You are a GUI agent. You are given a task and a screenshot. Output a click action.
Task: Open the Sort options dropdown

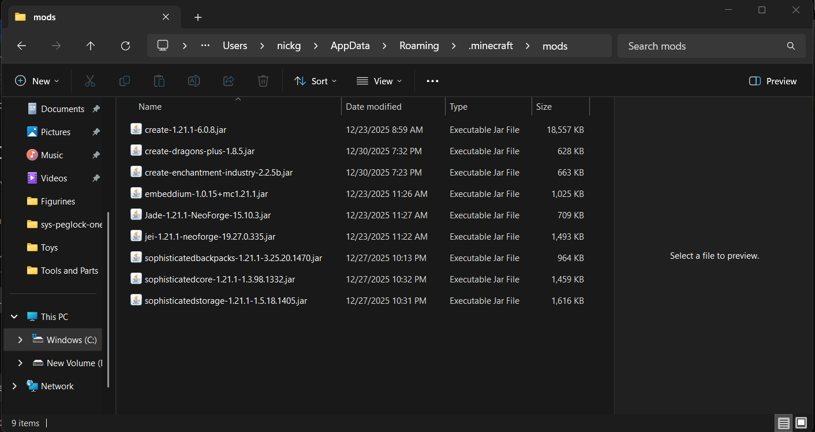click(x=315, y=81)
